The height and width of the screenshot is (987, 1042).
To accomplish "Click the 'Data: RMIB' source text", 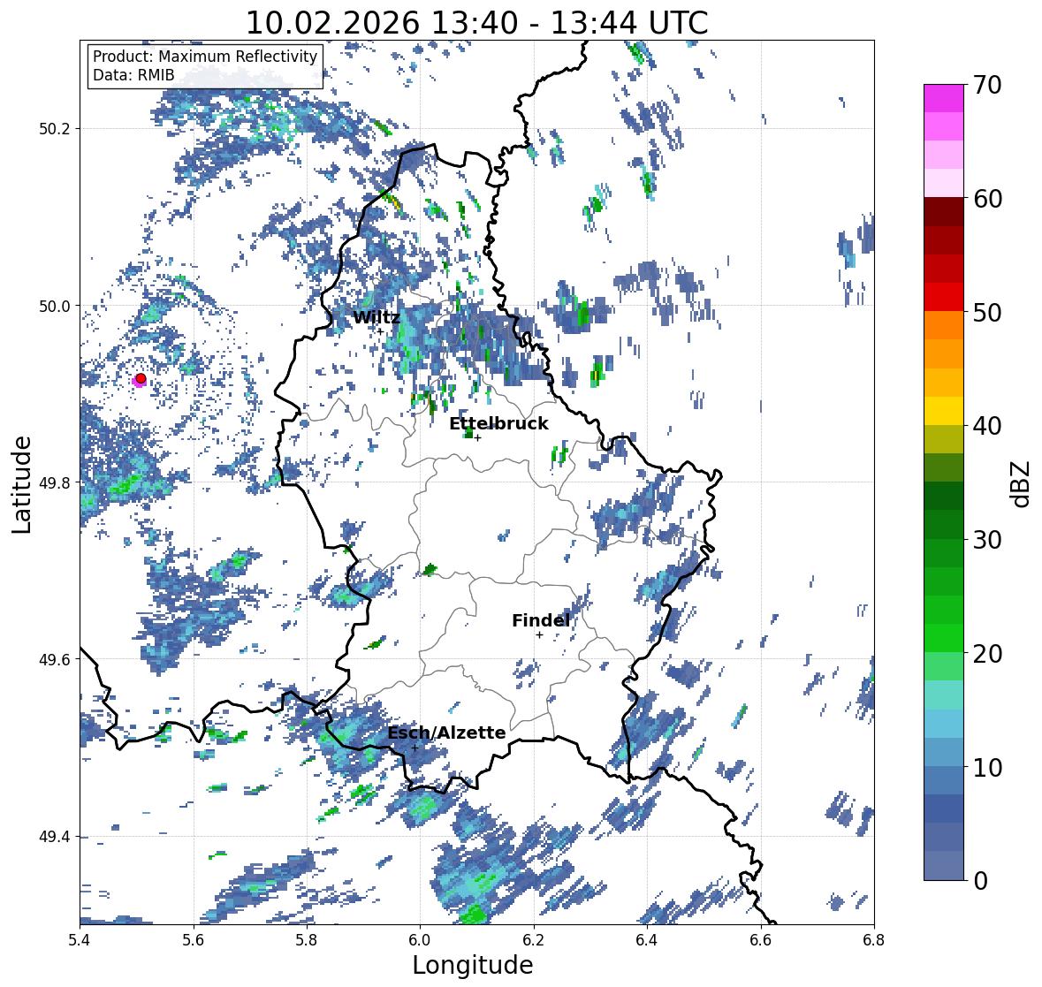I will 133,75.
